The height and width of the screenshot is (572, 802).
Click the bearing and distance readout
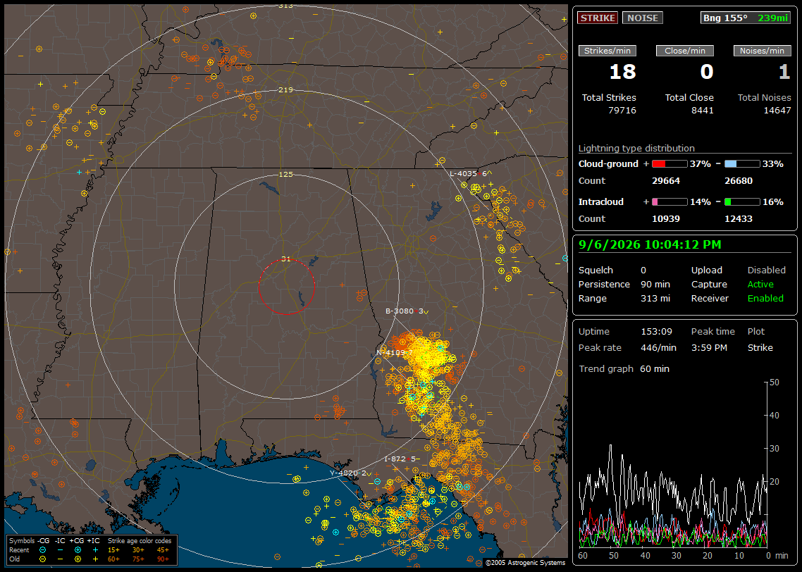tap(745, 18)
